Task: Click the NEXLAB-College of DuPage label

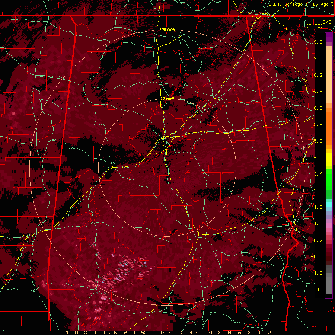Action: tap(298, 4)
